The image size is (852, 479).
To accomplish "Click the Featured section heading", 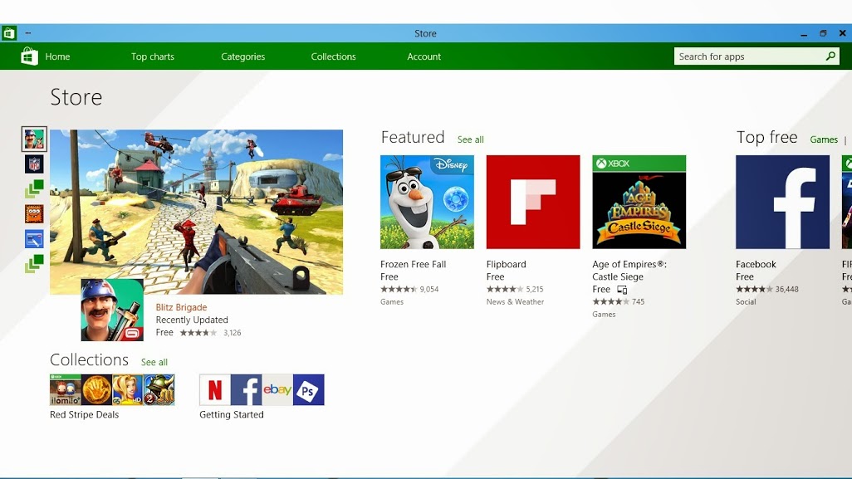I will (413, 137).
